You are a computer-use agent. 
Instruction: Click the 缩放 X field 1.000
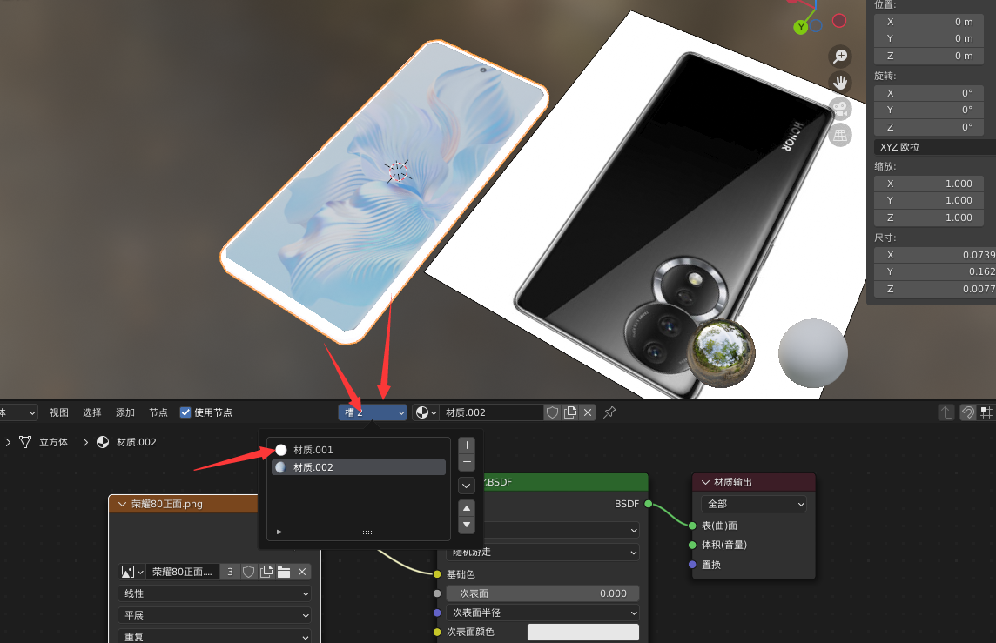click(929, 184)
